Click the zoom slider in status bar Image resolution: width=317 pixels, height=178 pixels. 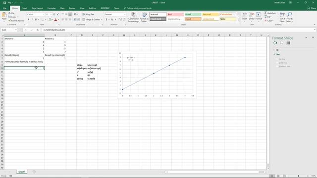coord(298,176)
